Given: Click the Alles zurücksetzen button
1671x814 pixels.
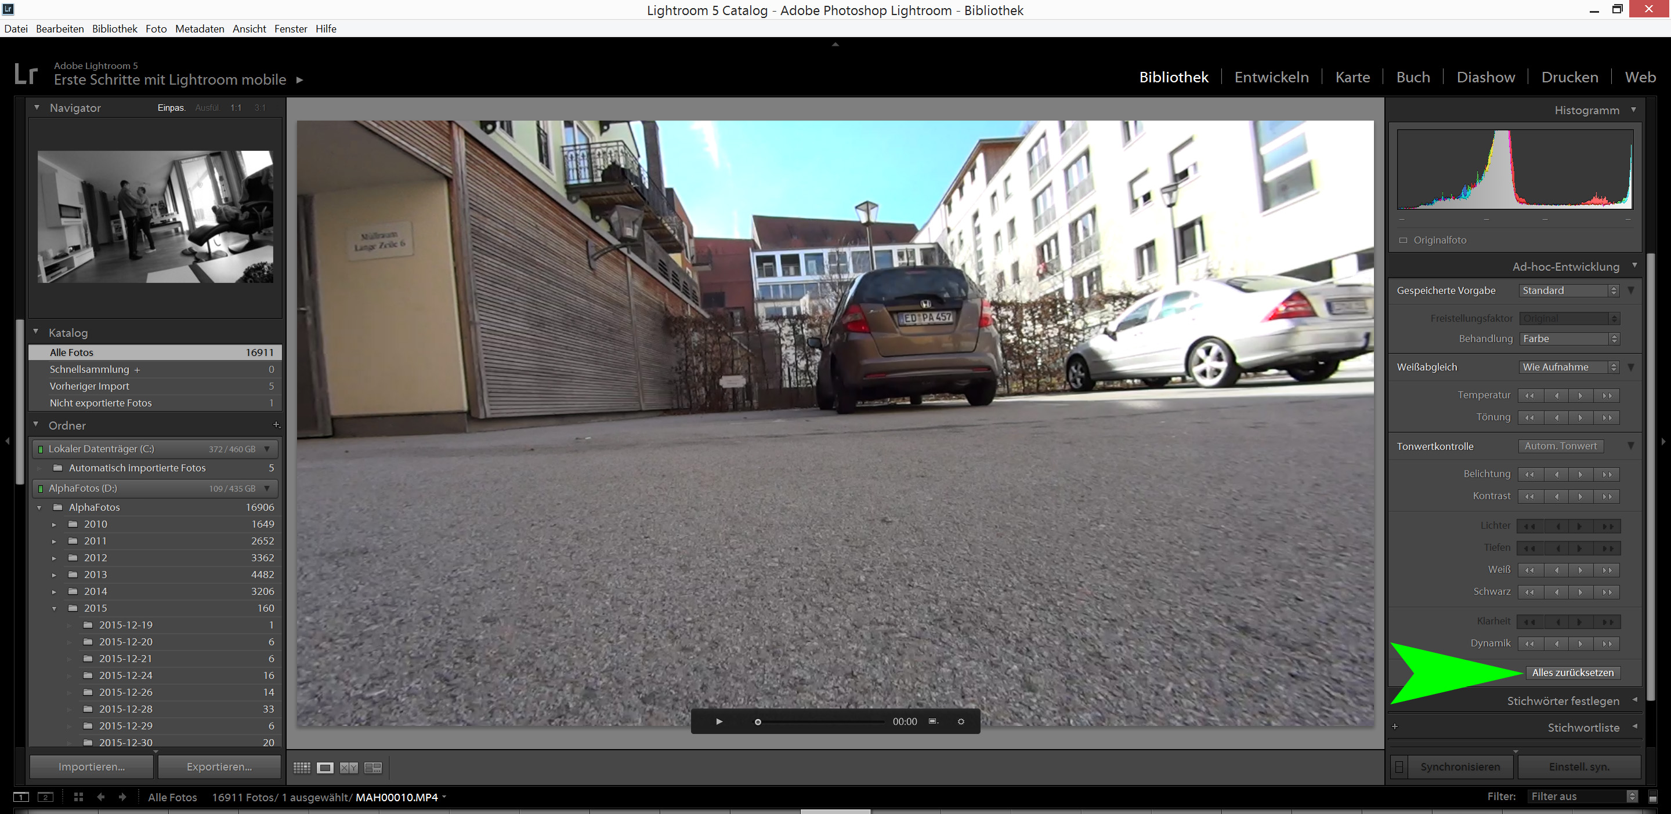Looking at the screenshot, I should click(x=1572, y=673).
